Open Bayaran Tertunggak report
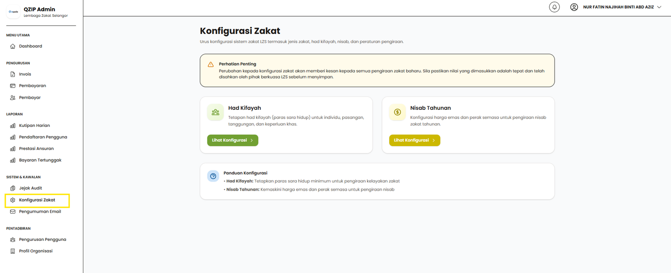Viewport: 671px width, 273px height. pos(40,160)
